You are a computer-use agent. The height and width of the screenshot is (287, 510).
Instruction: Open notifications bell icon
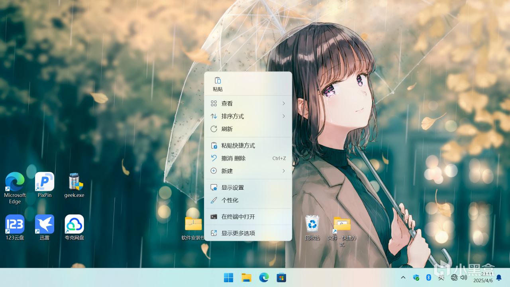click(499, 277)
